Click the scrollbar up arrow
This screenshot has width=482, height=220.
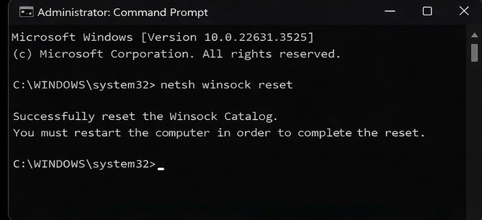[474, 35]
